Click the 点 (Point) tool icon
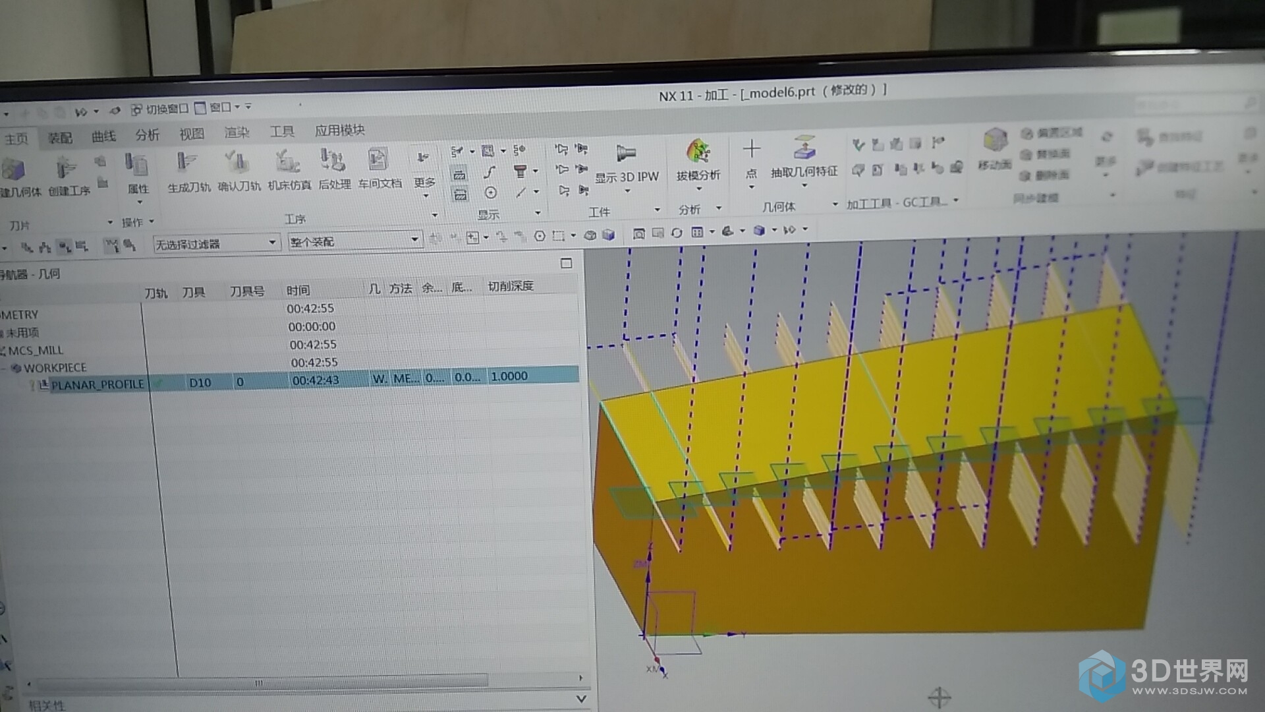 tap(751, 149)
